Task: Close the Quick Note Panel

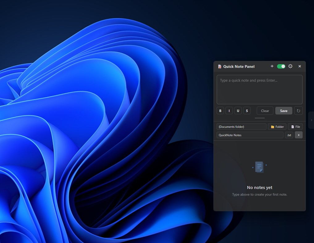Action: pos(299,66)
